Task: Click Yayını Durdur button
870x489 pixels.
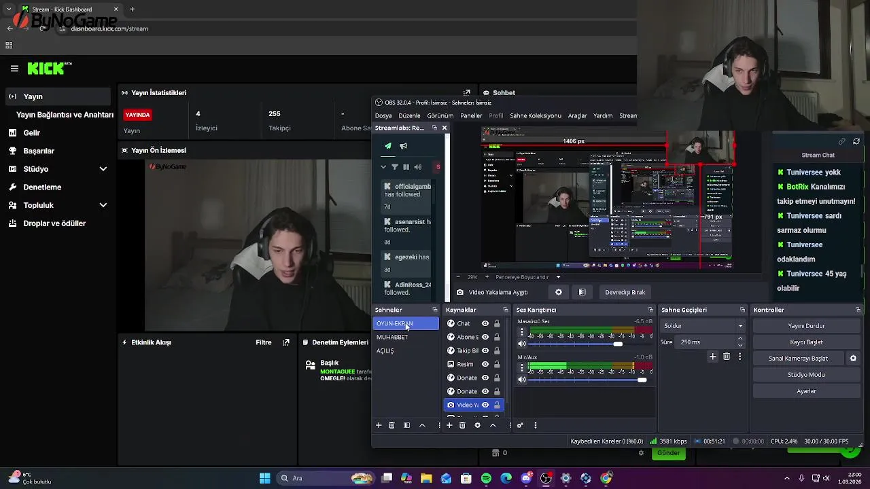Action: tap(806, 326)
